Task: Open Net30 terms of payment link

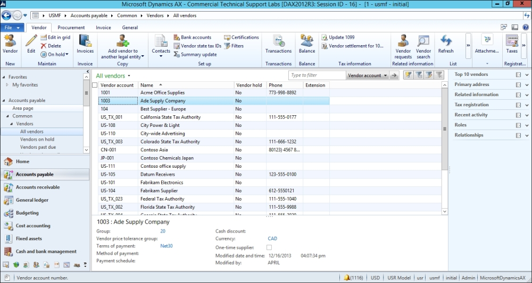Action: tap(167, 246)
